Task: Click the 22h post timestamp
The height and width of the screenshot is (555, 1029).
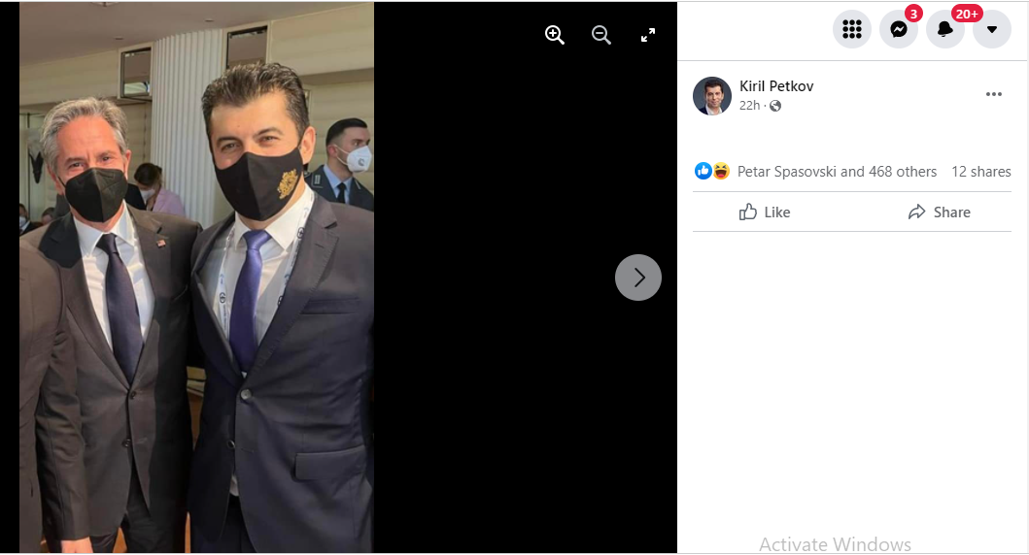Action: click(749, 106)
